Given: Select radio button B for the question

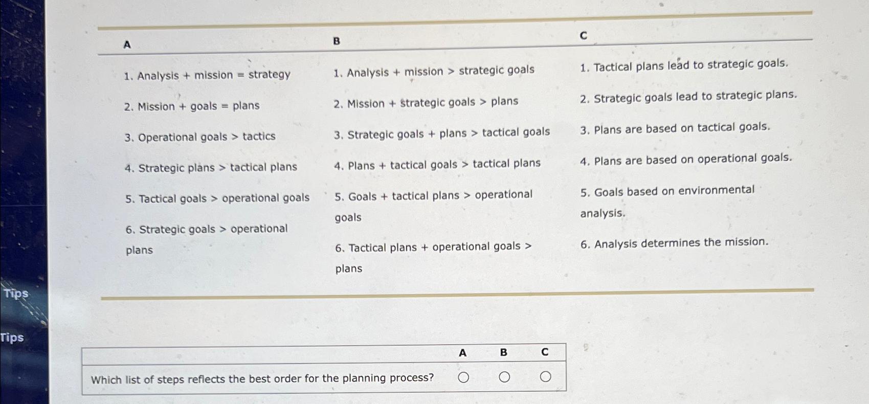Looking at the screenshot, I should (x=504, y=377).
